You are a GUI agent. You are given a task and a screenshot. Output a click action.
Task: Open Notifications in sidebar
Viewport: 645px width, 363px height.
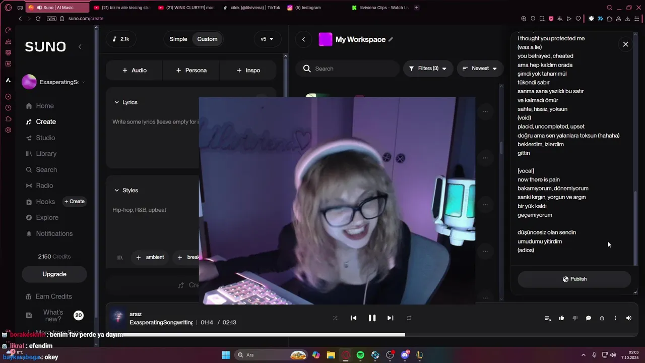coord(49,233)
